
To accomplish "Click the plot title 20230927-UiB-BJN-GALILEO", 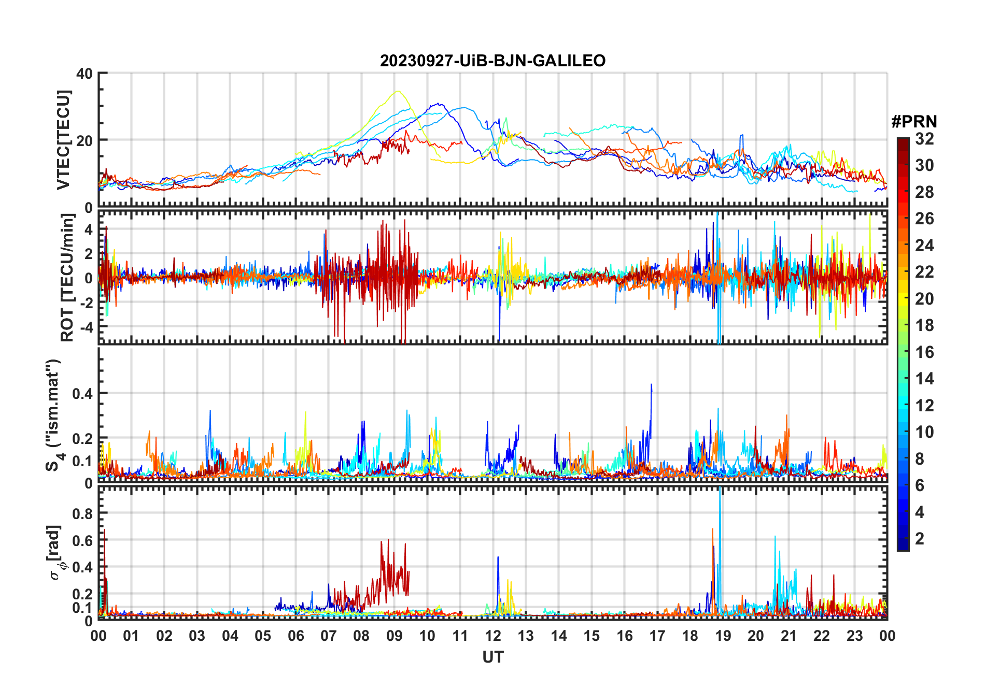I will pos(492,61).
